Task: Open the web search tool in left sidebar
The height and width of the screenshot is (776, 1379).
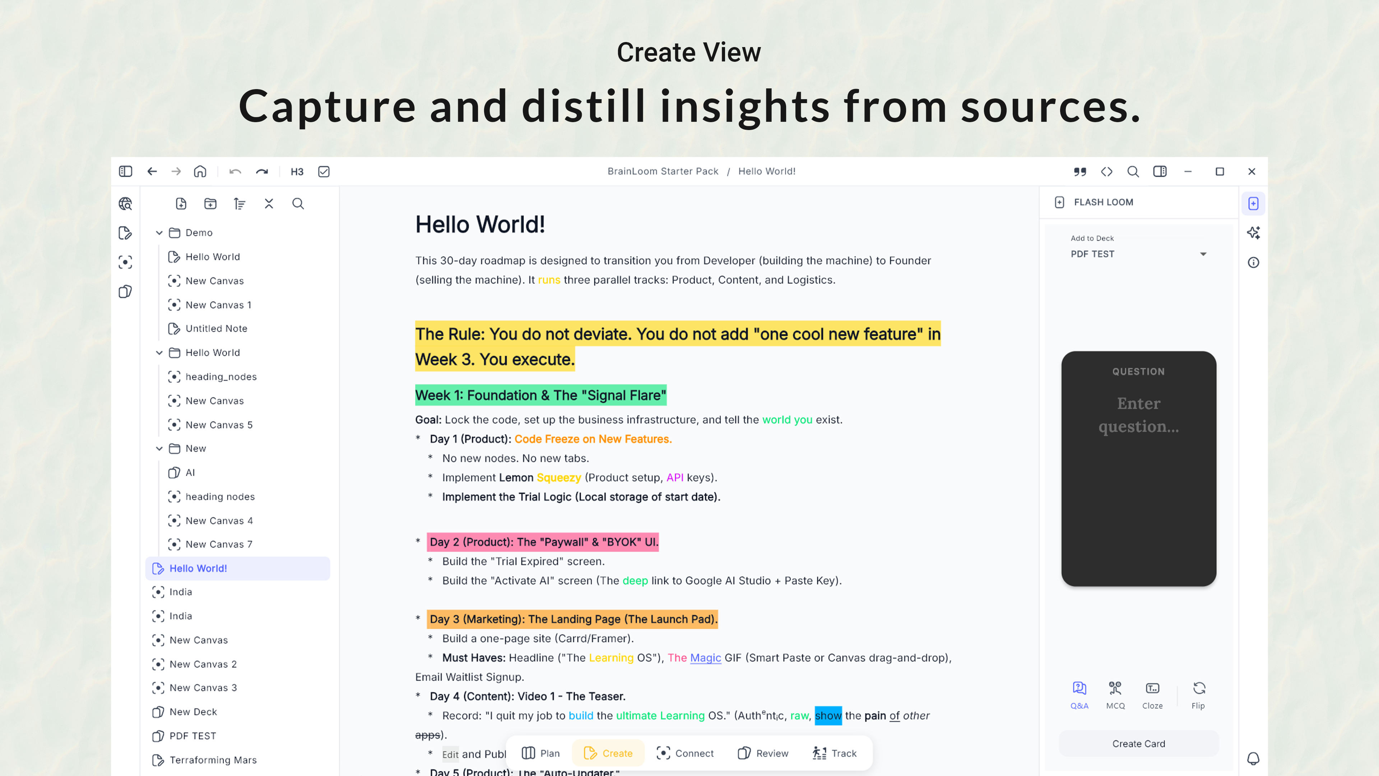Action: 125,203
